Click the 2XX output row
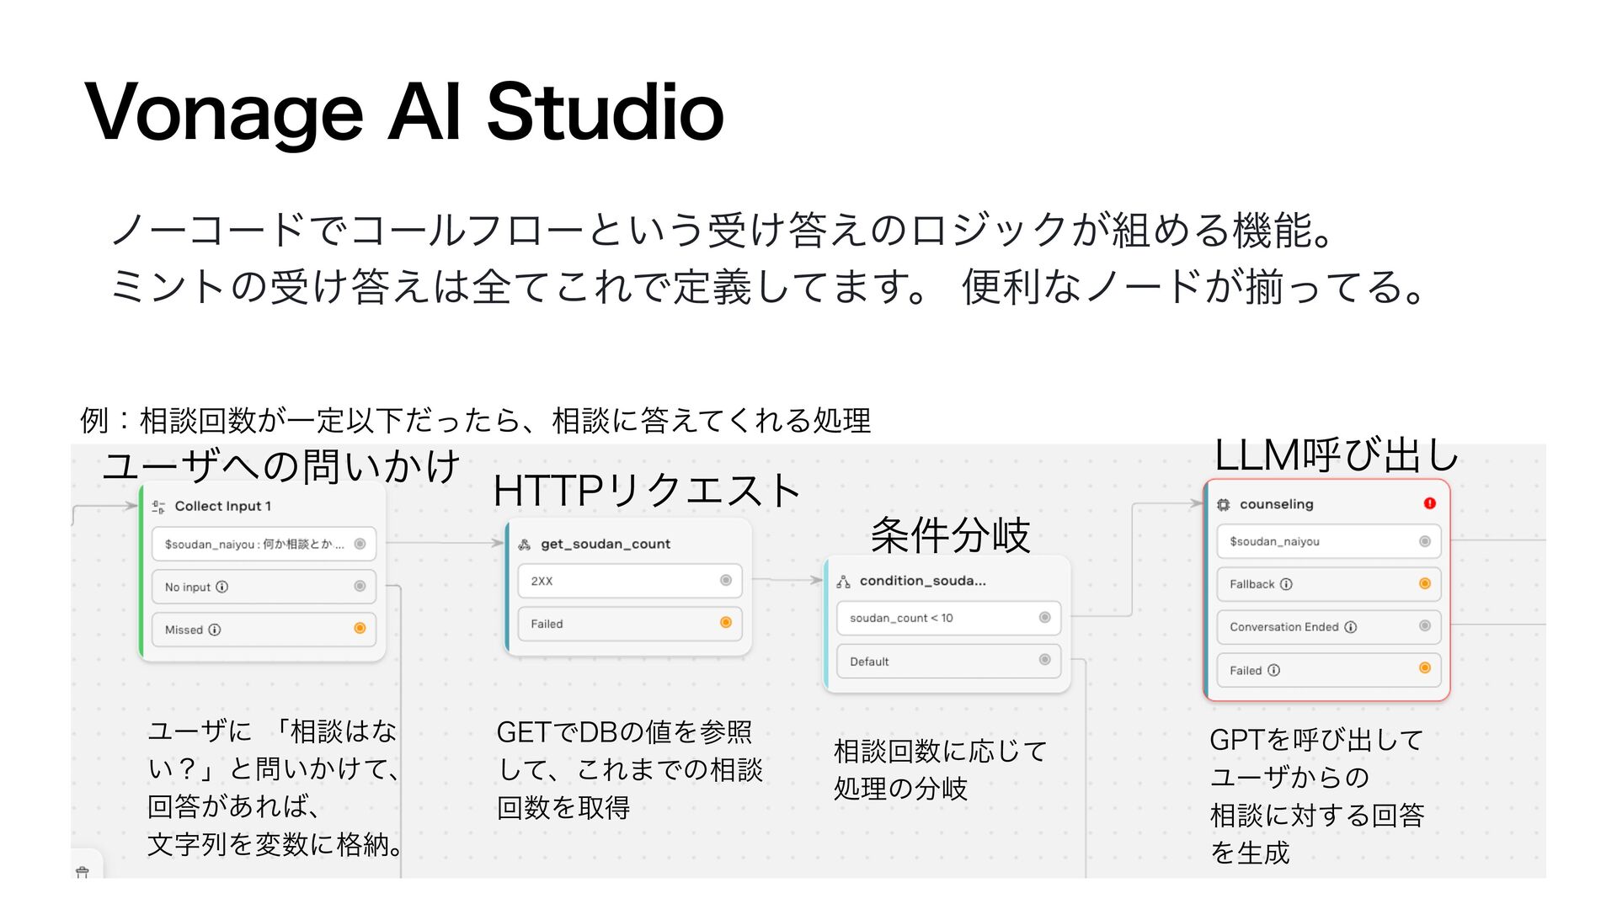 tap(630, 581)
